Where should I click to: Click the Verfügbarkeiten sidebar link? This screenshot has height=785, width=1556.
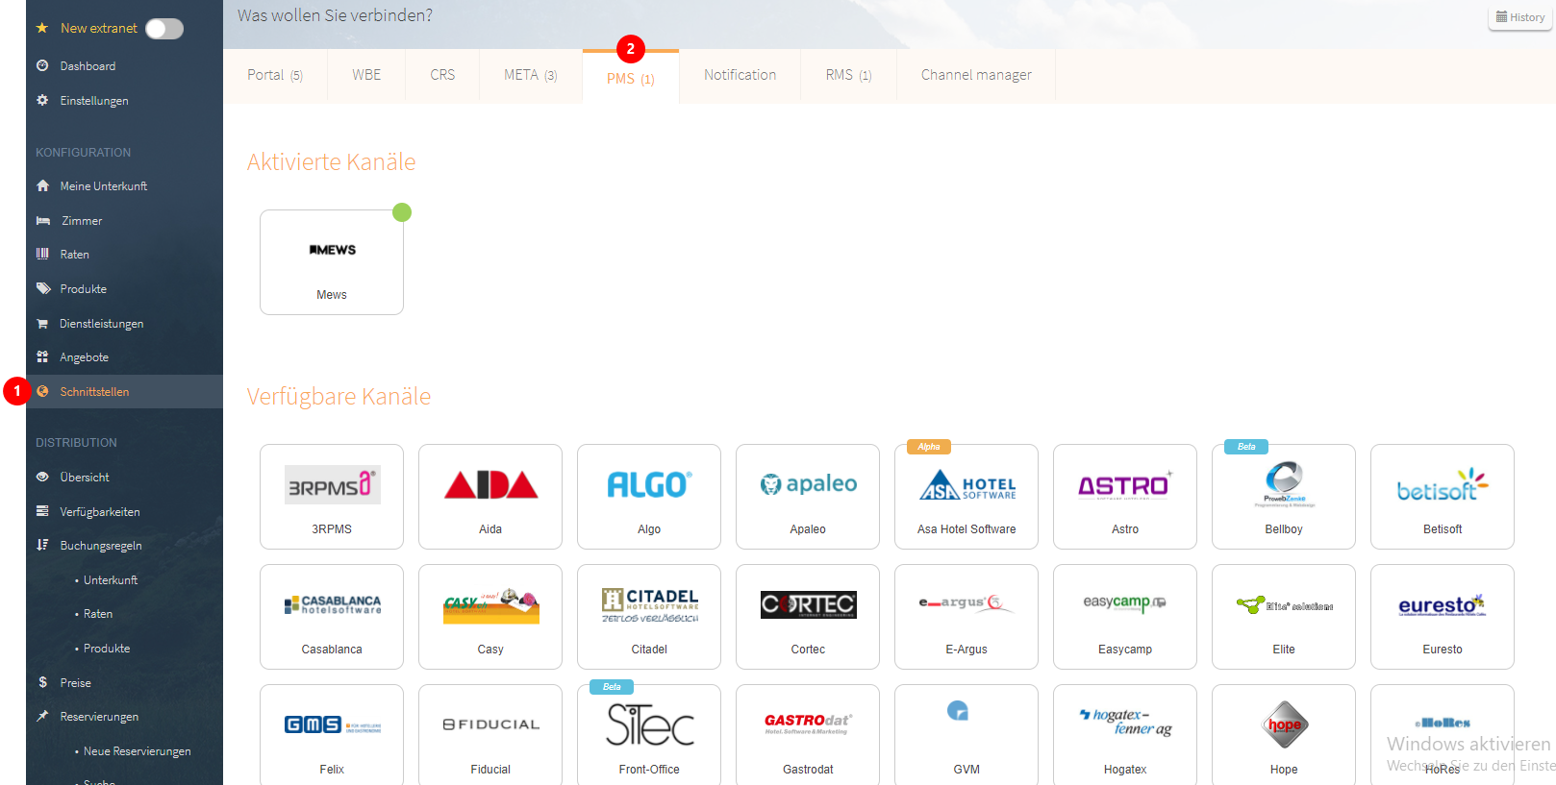(100, 512)
